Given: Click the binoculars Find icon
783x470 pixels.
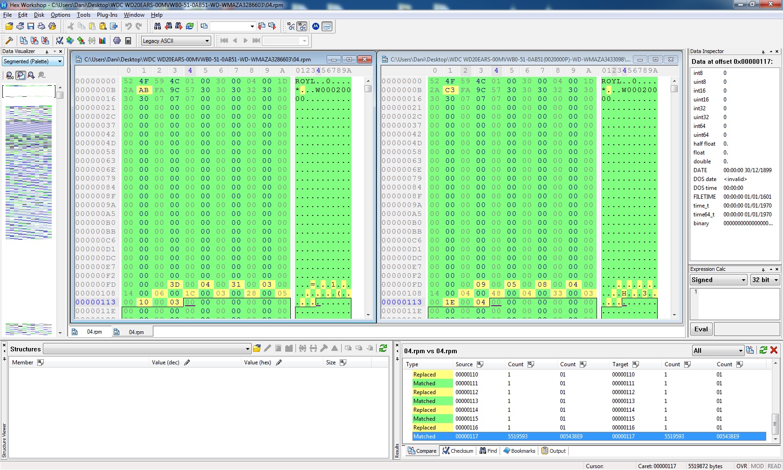Looking at the screenshot, I should pyautogui.click(x=158, y=27).
